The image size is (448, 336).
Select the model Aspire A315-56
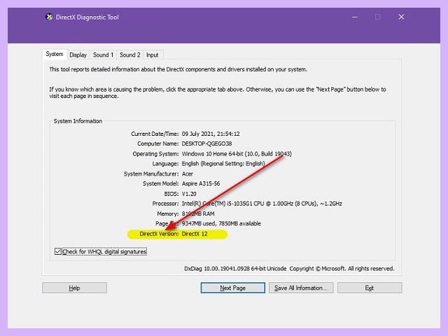(201, 183)
